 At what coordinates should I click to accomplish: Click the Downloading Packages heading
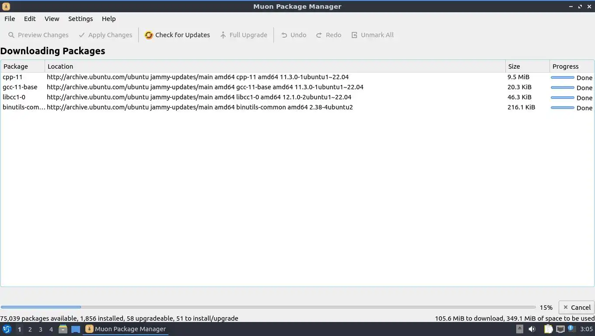(52, 51)
